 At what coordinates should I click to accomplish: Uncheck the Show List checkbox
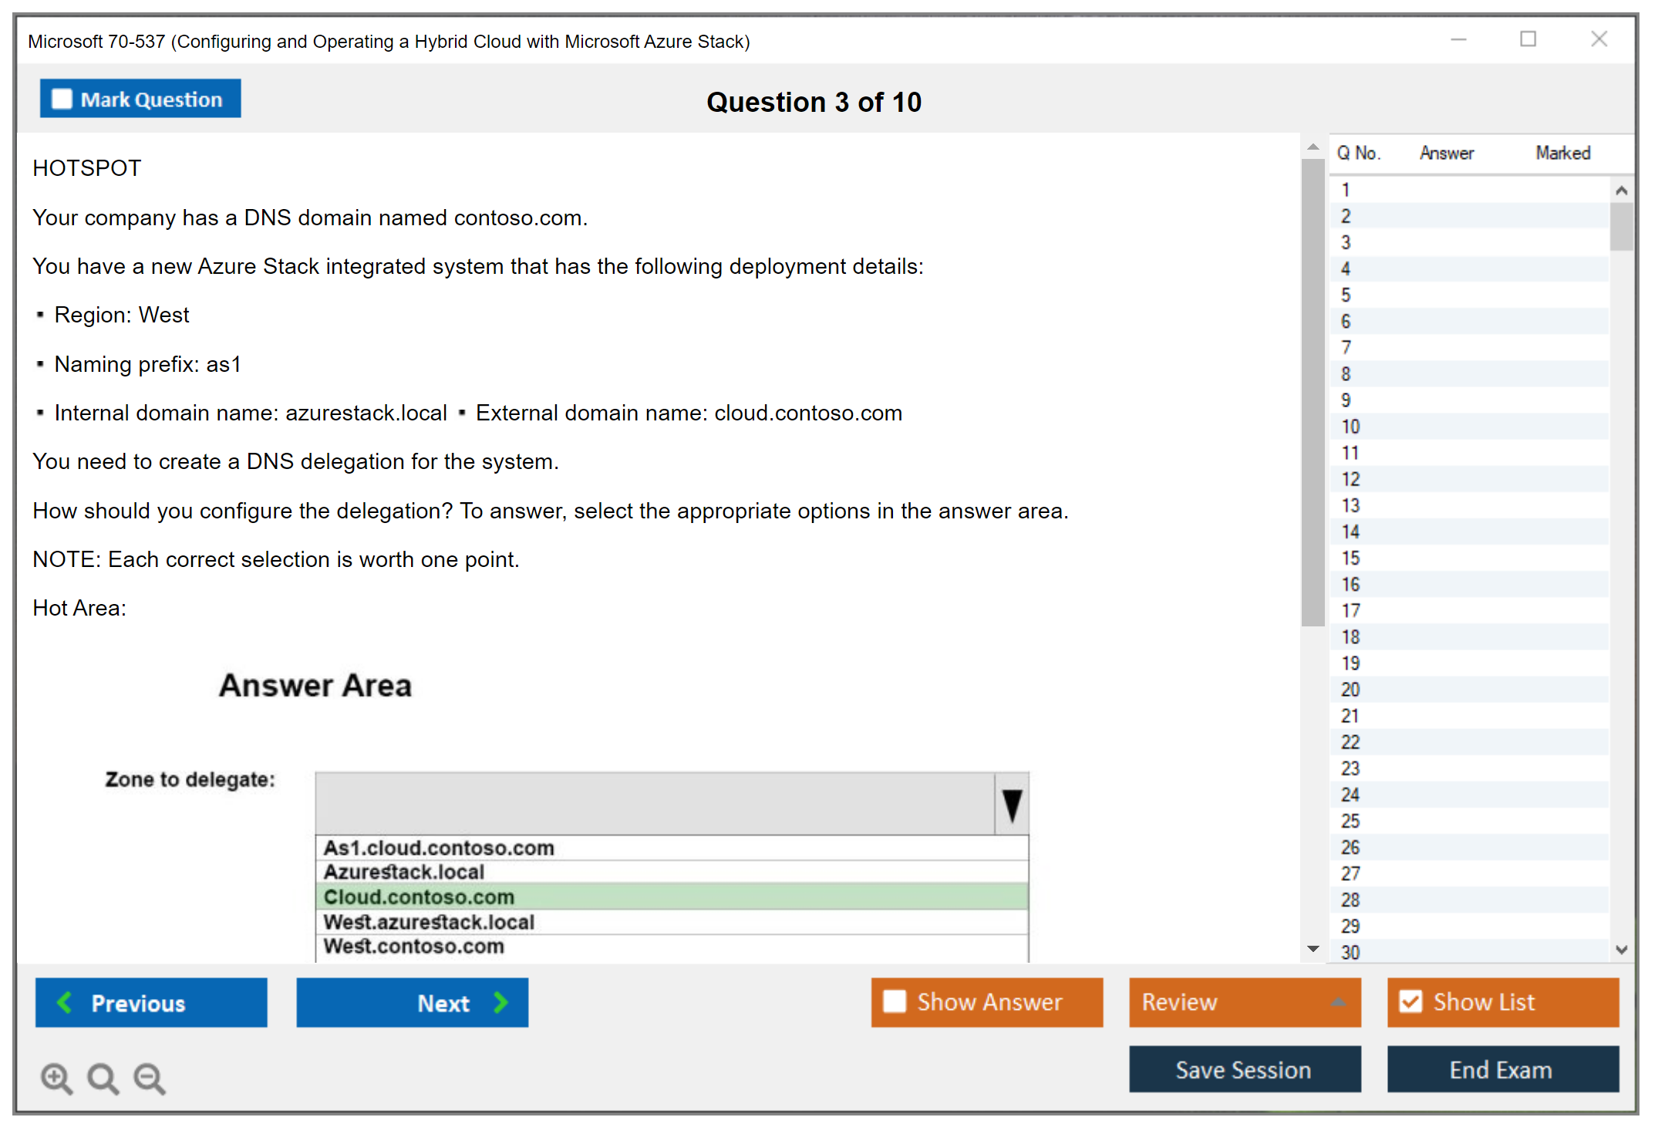pyautogui.click(x=1410, y=1001)
